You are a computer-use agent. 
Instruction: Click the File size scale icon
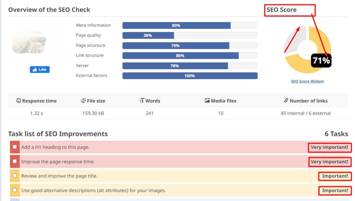pyautogui.click(x=83, y=101)
